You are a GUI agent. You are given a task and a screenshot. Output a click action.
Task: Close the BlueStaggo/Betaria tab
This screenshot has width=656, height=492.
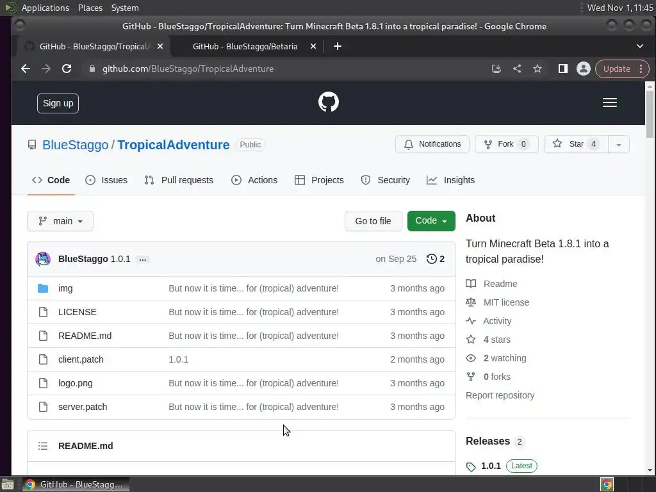click(313, 46)
